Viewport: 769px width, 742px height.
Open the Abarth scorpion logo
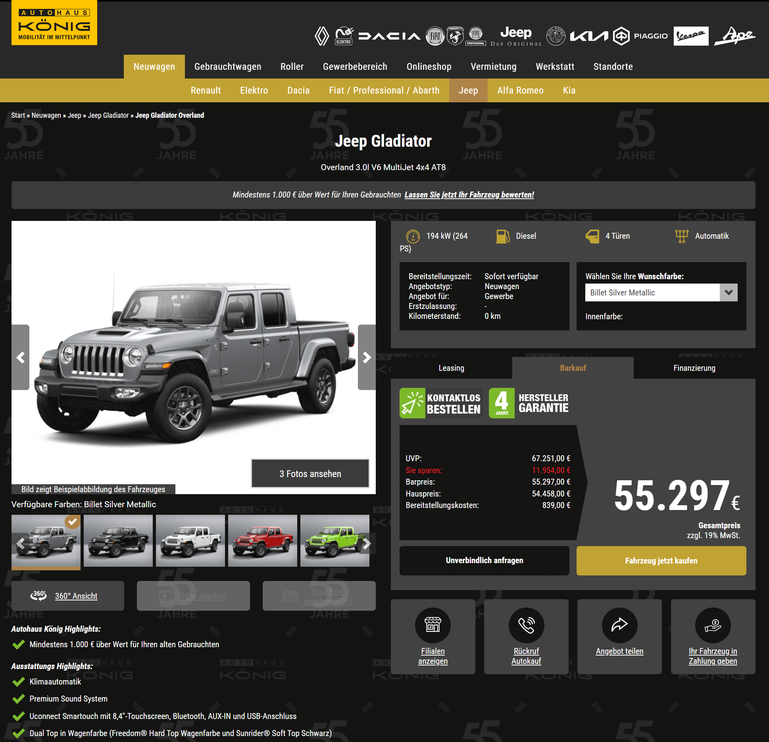tap(455, 36)
